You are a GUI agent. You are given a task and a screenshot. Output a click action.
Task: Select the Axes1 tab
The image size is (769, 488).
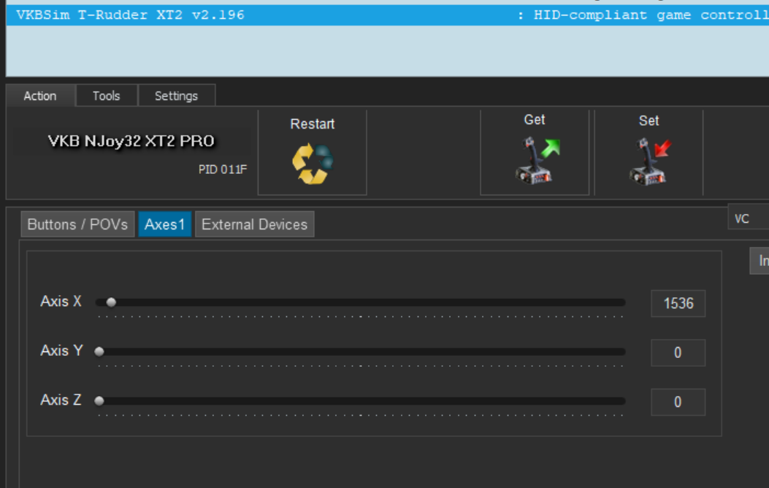pyautogui.click(x=165, y=224)
